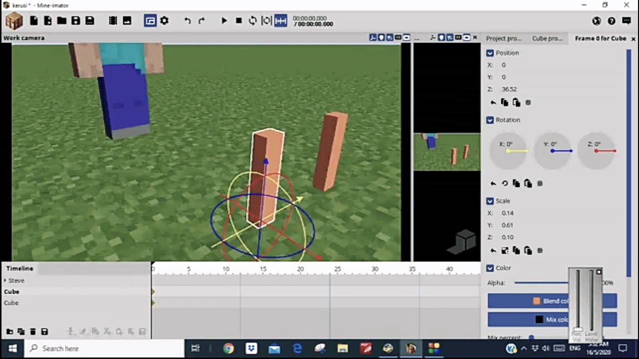Screen dimensions: 639x359
Task: Collapse the Scale section
Action: tap(490, 201)
